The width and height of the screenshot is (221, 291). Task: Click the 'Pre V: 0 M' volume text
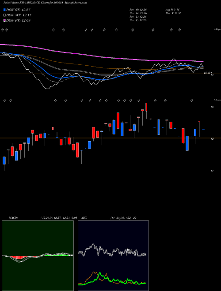point(173,13)
